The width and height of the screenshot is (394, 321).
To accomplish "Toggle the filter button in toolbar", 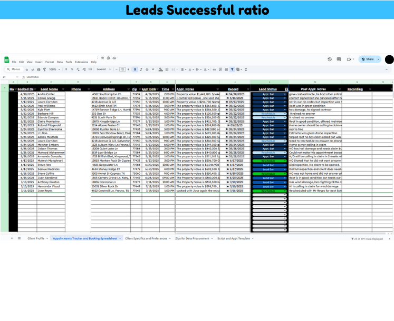I will pyautogui.click(x=232, y=69).
